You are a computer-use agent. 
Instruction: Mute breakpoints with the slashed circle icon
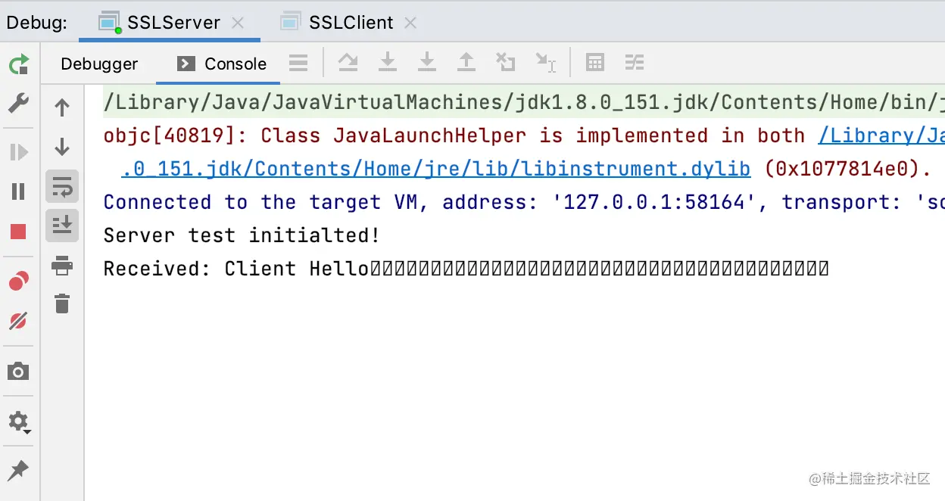pyautogui.click(x=19, y=321)
